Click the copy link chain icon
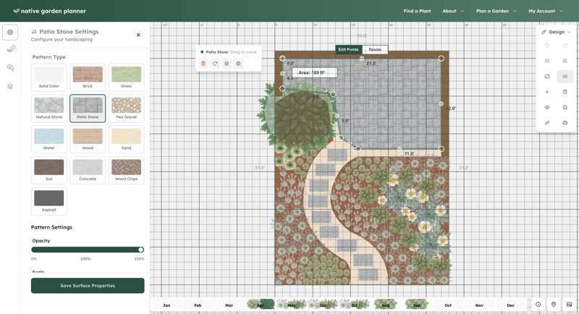Image resolution: width=579 pixels, height=314 pixels. [x=547, y=123]
